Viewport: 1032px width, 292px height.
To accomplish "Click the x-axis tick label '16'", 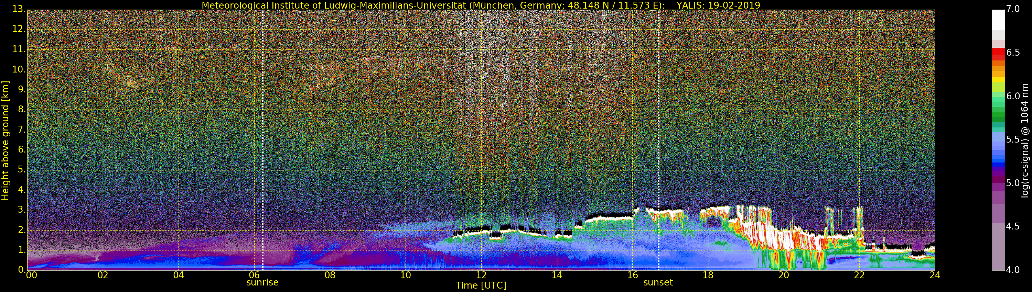I will pyautogui.click(x=633, y=275).
